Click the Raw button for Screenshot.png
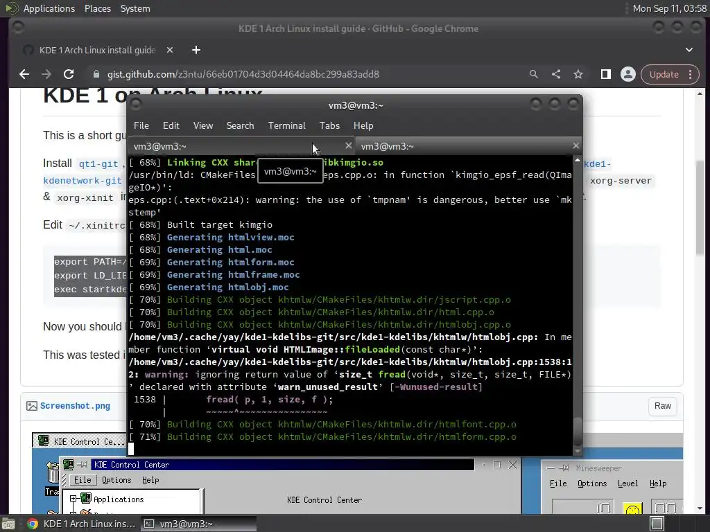Screen dimensions: 710x532 662,406
